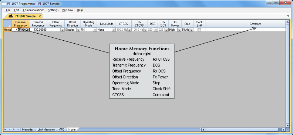Click the Operating Mode column header
293x135 pixels.
[x=88, y=24]
